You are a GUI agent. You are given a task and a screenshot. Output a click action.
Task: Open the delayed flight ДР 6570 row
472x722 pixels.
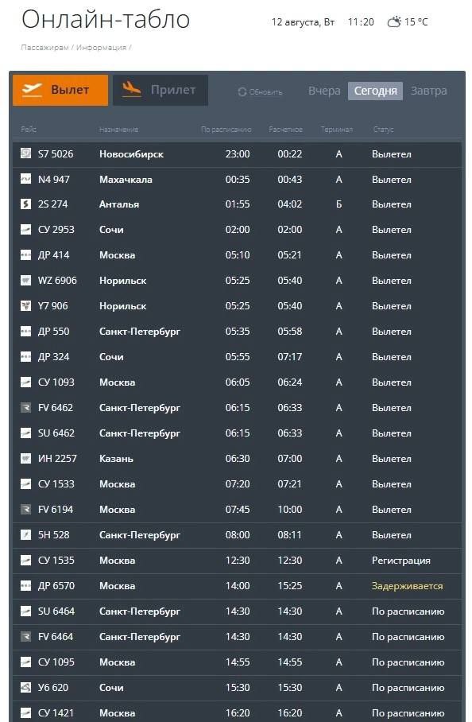pos(237,586)
